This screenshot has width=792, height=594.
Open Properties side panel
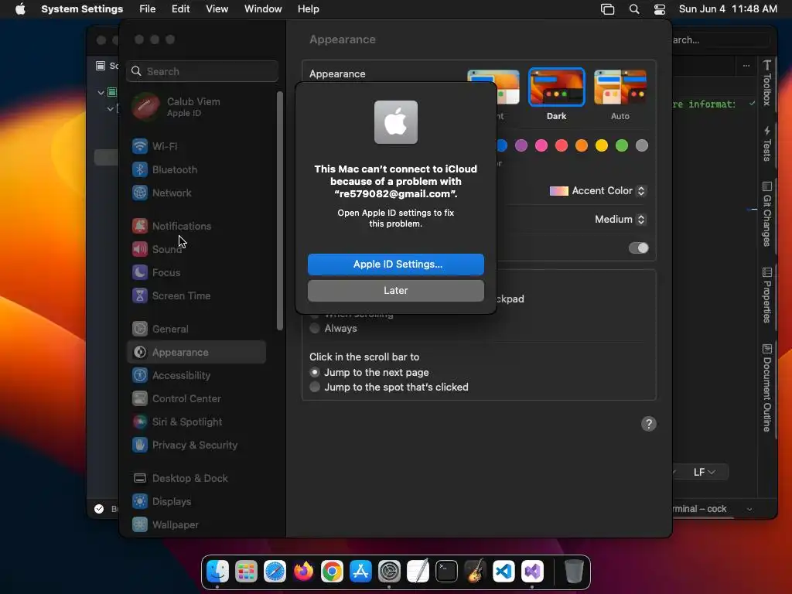click(x=767, y=295)
